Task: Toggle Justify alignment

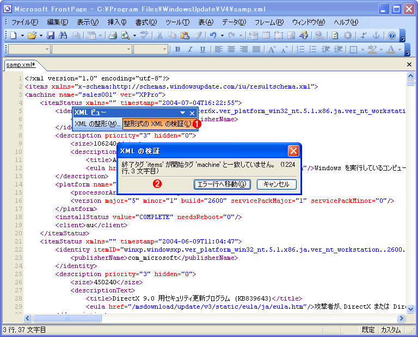Action: pos(256,49)
